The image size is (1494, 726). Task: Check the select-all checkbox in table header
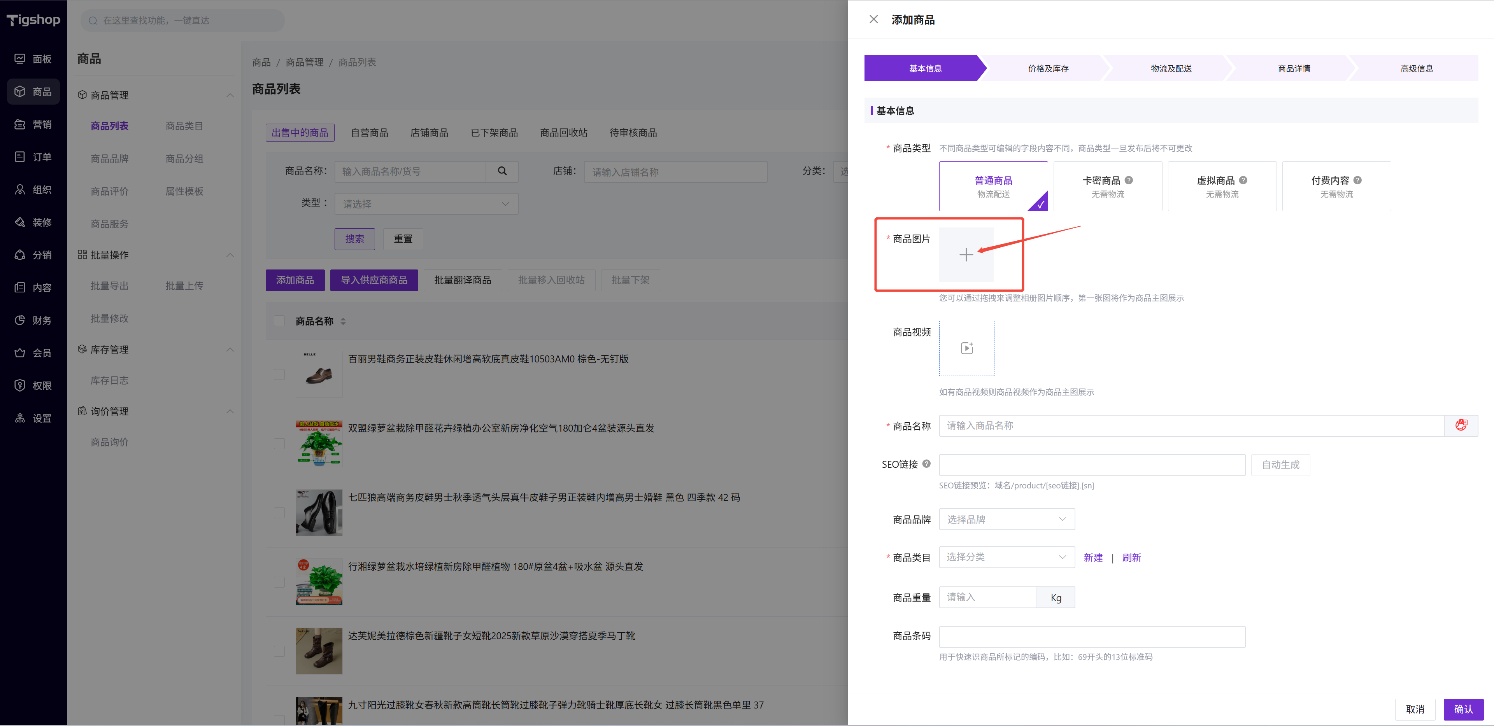click(x=280, y=321)
